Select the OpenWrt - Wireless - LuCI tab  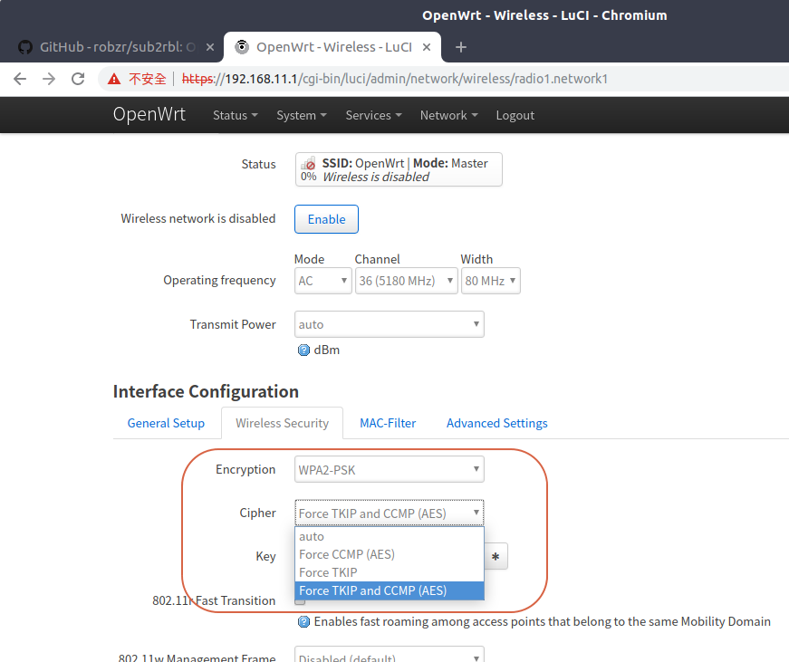[332, 47]
